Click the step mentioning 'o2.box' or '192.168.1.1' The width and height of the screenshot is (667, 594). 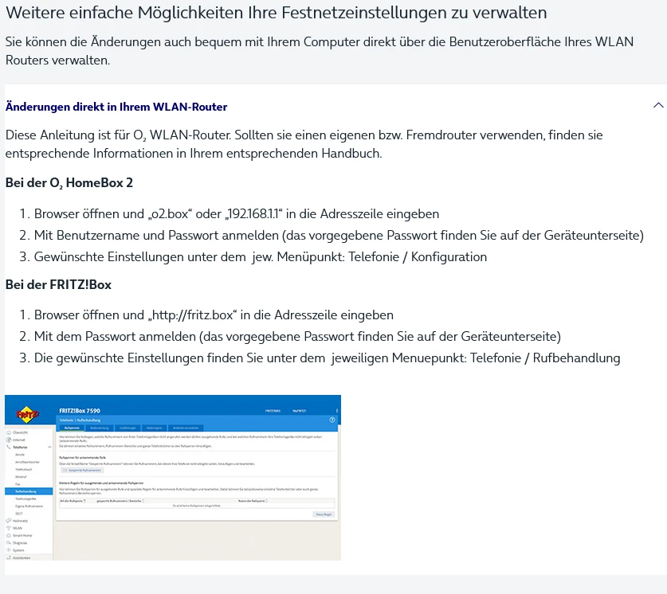tap(237, 213)
